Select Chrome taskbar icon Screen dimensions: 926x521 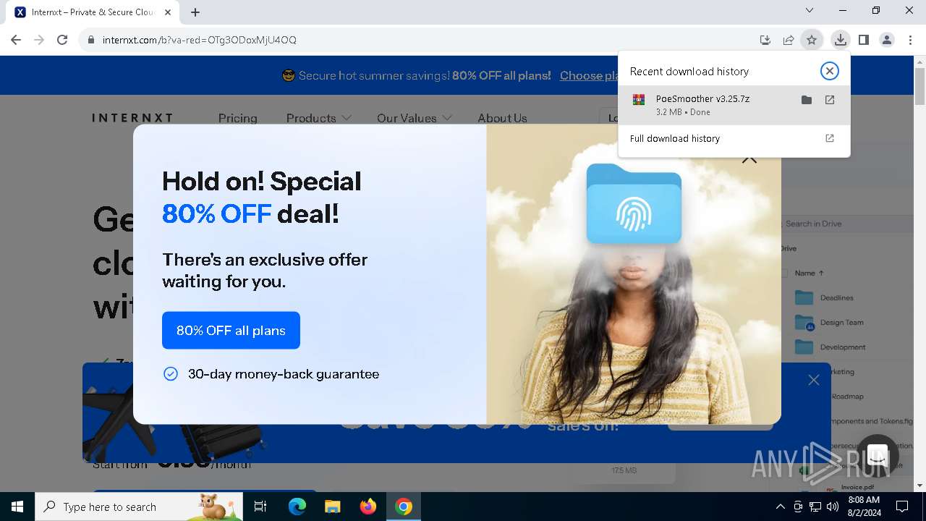(x=404, y=507)
